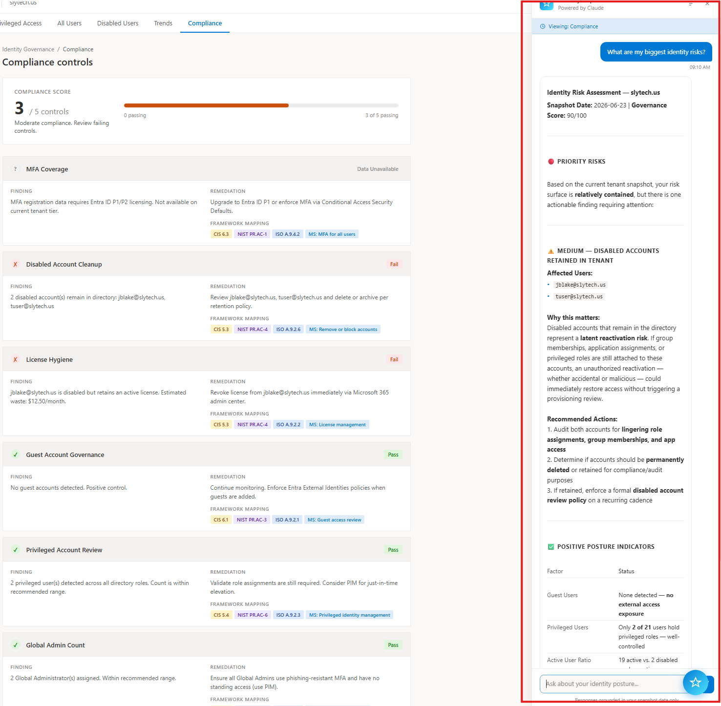This screenshot has width=721, height=706.
Task: Click the Fail badge on Disabled Account Cleanup
Action: [394, 264]
